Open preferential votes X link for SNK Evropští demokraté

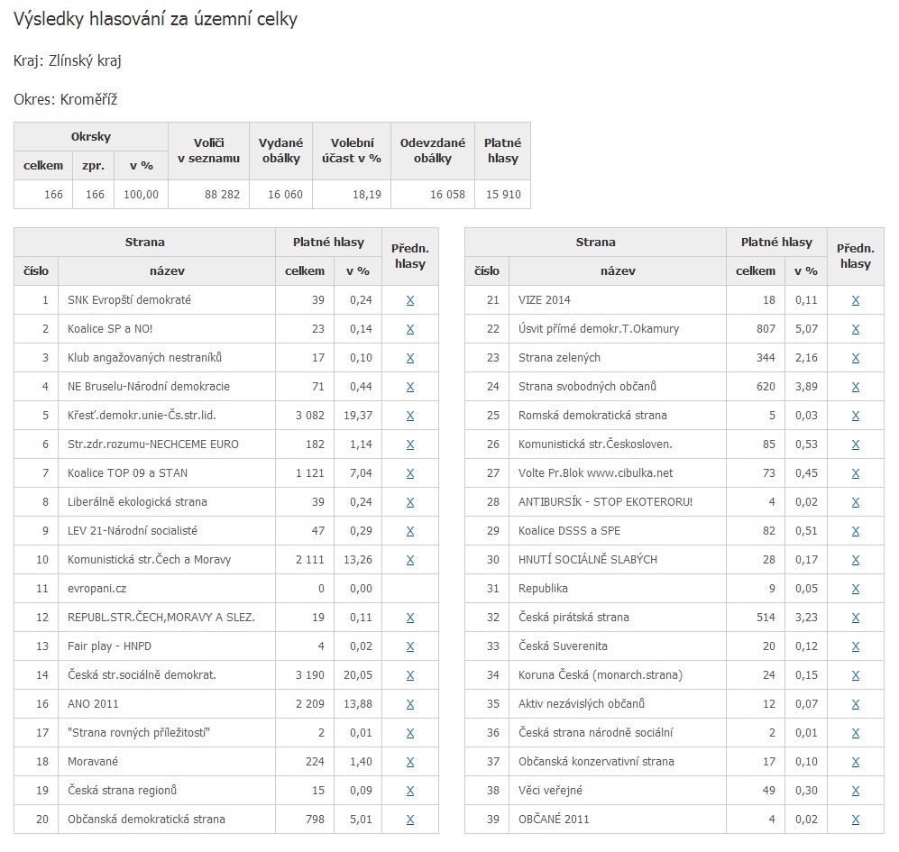coord(409,300)
